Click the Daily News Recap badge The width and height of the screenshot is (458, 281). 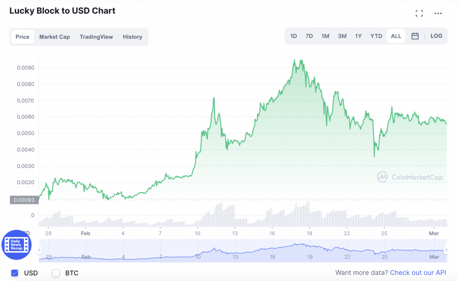tap(17, 244)
